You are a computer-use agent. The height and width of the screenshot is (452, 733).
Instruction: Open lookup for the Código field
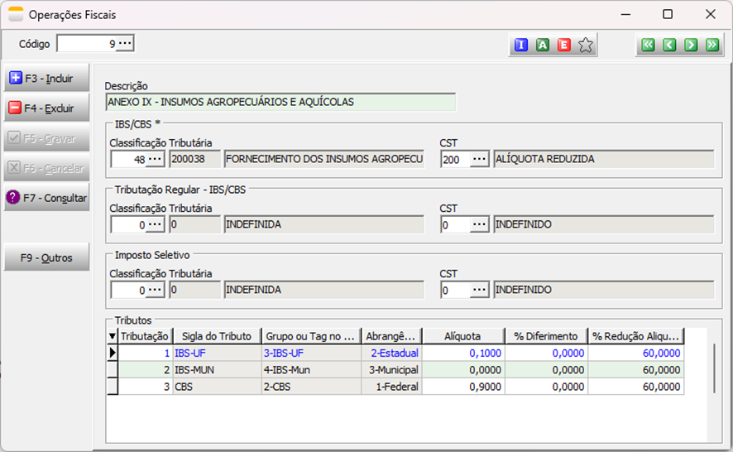pyautogui.click(x=125, y=43)
